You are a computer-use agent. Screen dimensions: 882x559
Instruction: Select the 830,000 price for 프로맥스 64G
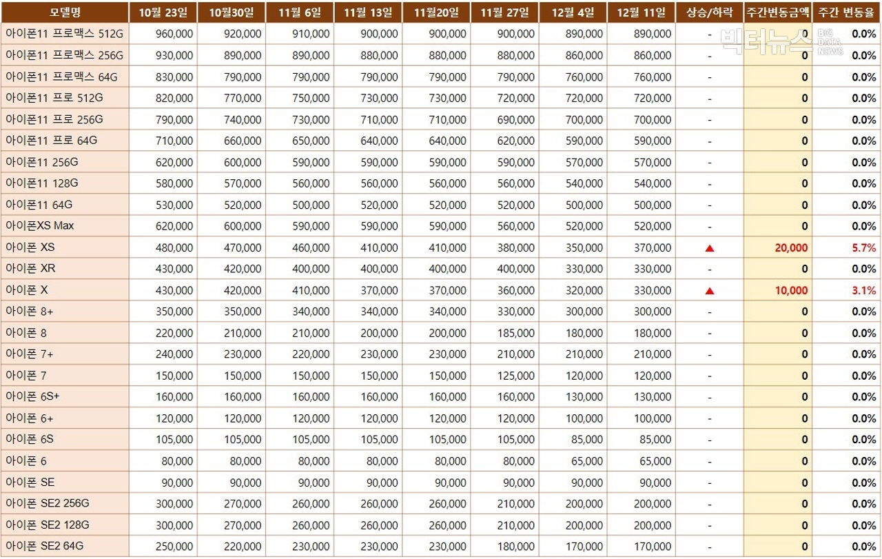(x=163, y=77)
